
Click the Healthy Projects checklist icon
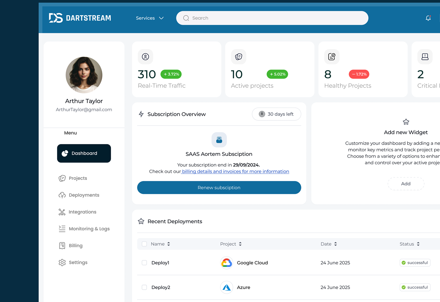click(332, 57)
